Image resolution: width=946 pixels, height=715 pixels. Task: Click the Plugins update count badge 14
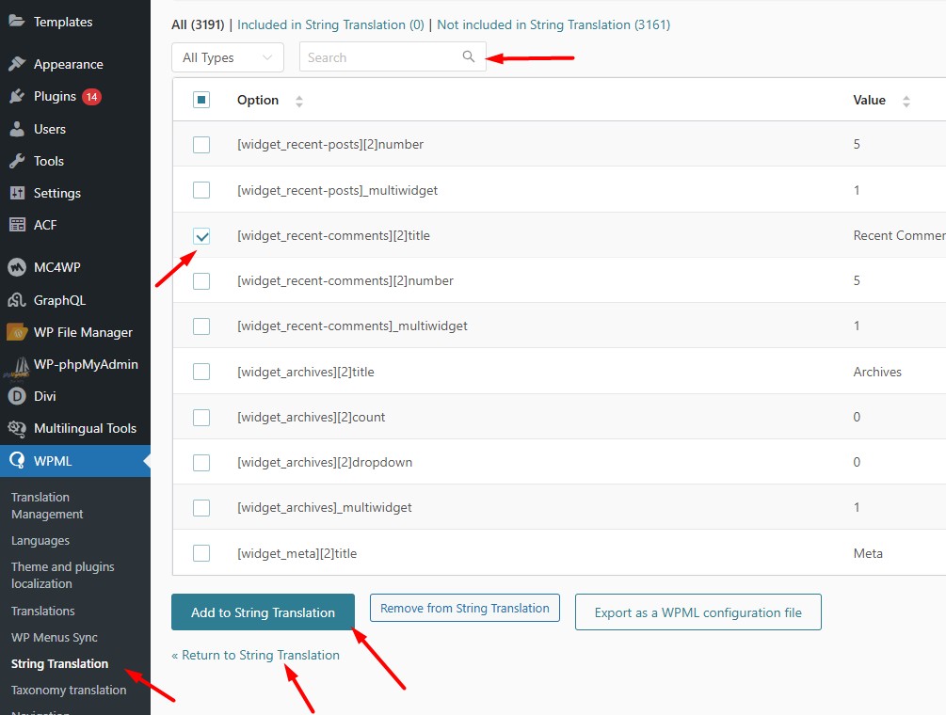(91, 97)
